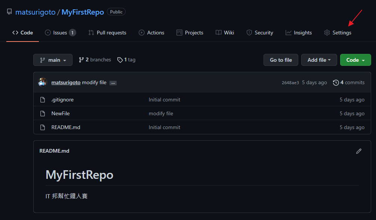The width and height of the screenshot is (376, 220).
Task: Click the matsurigoto avatar in commit row
Action: tap(43, 82)
